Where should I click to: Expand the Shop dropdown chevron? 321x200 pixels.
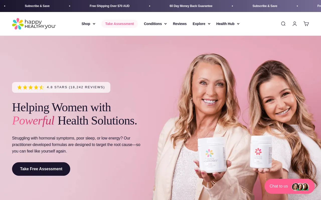tap(94, 24)
